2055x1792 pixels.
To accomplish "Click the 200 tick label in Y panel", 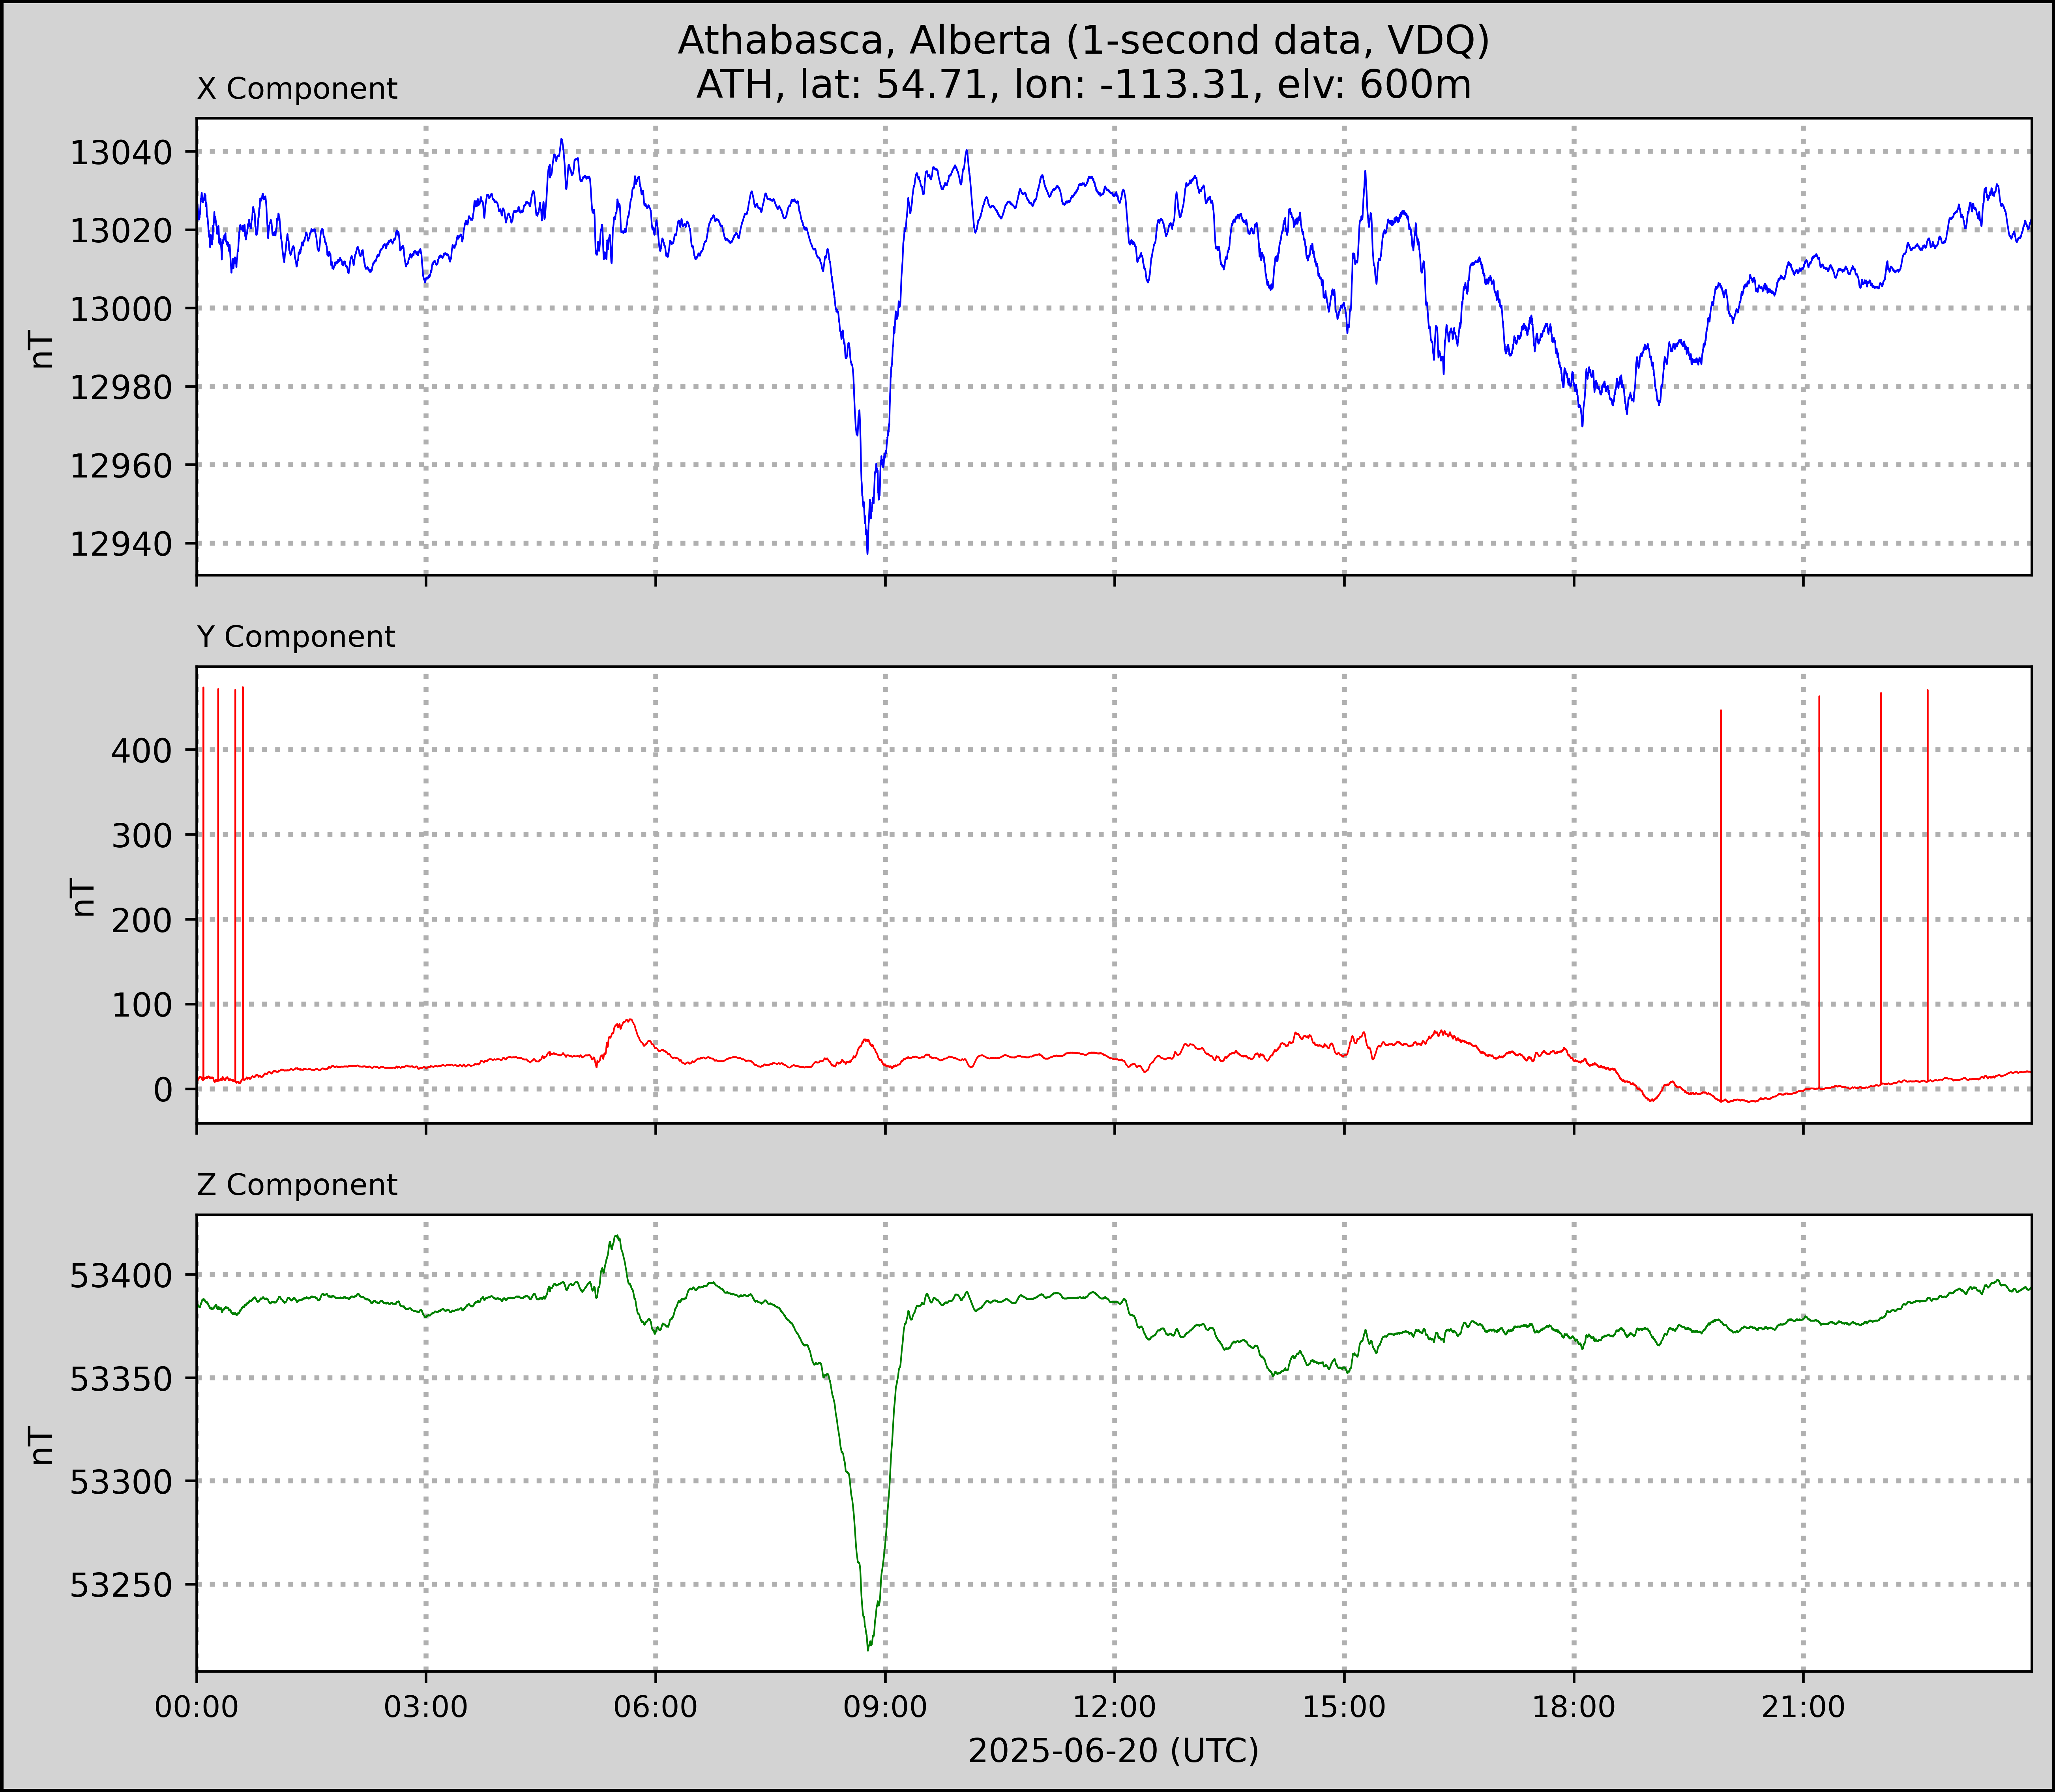I will coord(142,920).
